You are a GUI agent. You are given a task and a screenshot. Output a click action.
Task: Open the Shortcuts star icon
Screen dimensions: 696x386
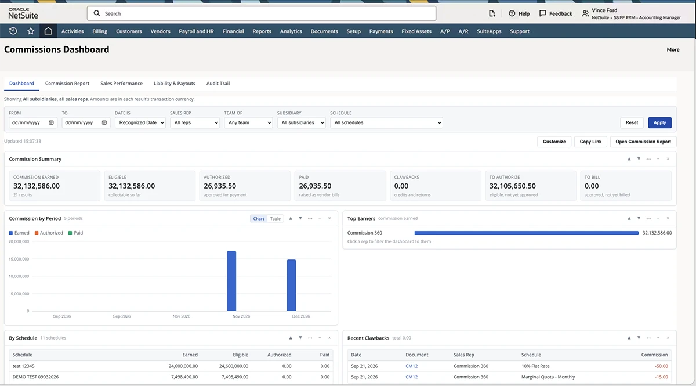click(x=31, y=31)
